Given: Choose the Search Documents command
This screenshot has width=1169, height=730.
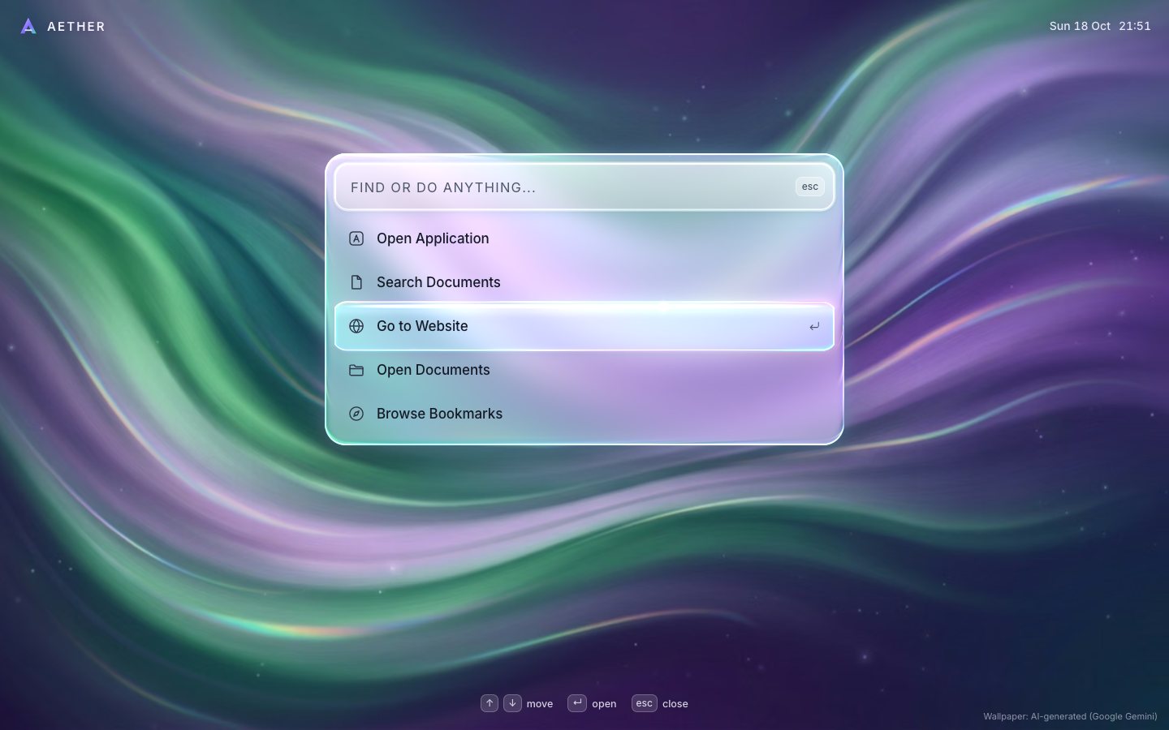Looking at the screenshot, I should point(584,282).
